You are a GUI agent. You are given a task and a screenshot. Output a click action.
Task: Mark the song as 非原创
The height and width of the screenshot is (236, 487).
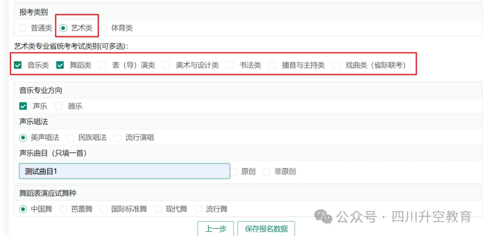[x=267, y=172]
